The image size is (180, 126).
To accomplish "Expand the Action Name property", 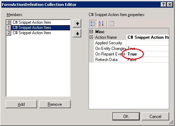I will (x=91, y=37).
